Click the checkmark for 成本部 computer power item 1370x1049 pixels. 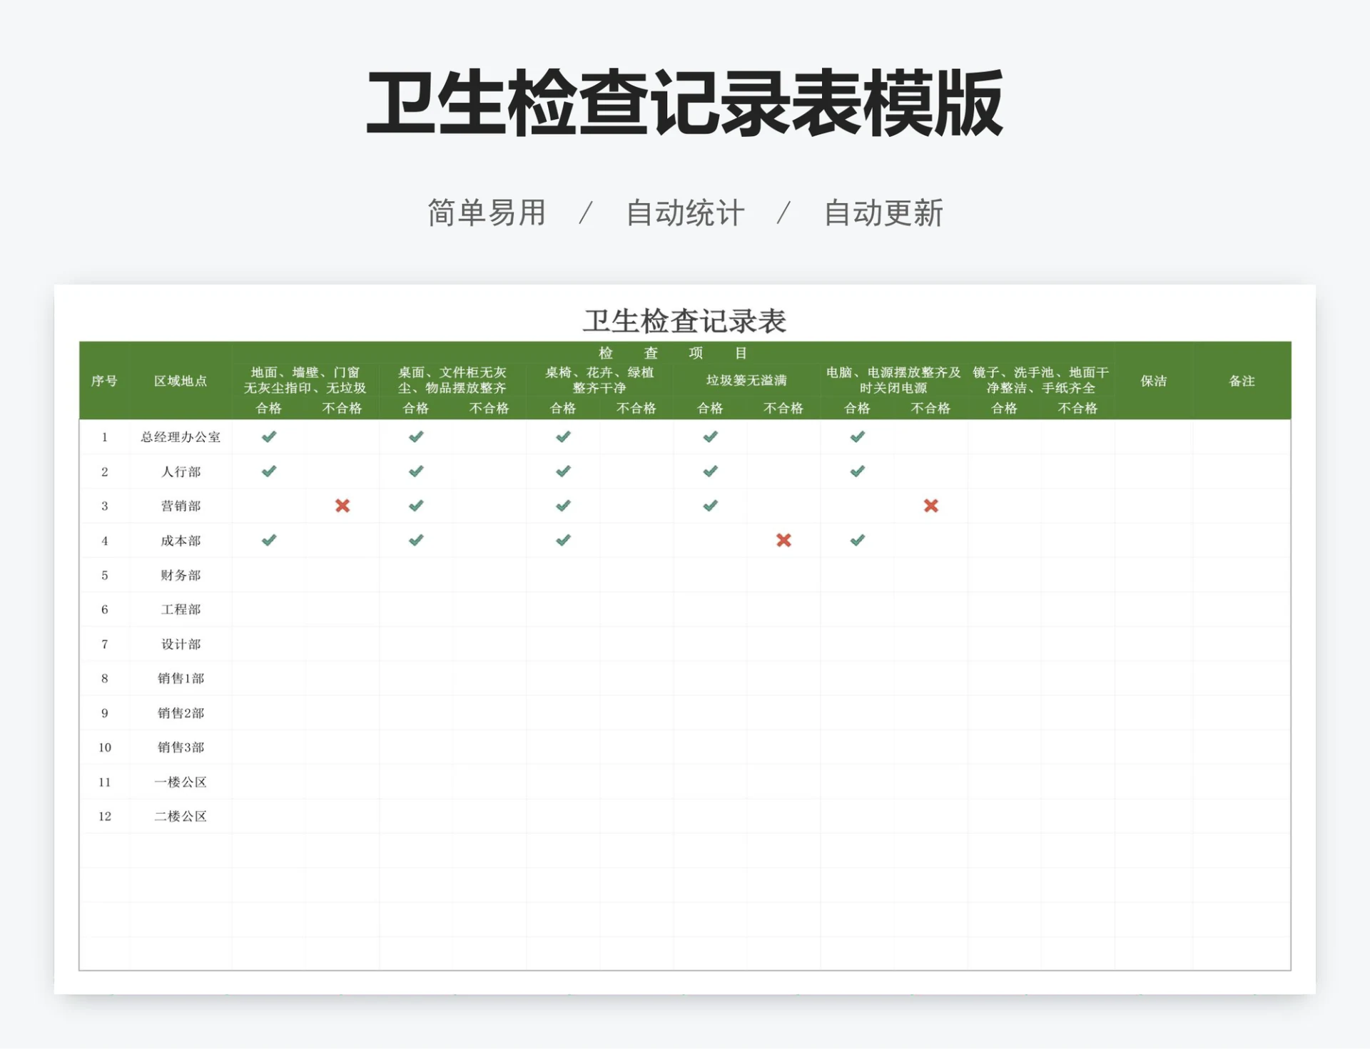coord(857,541)
